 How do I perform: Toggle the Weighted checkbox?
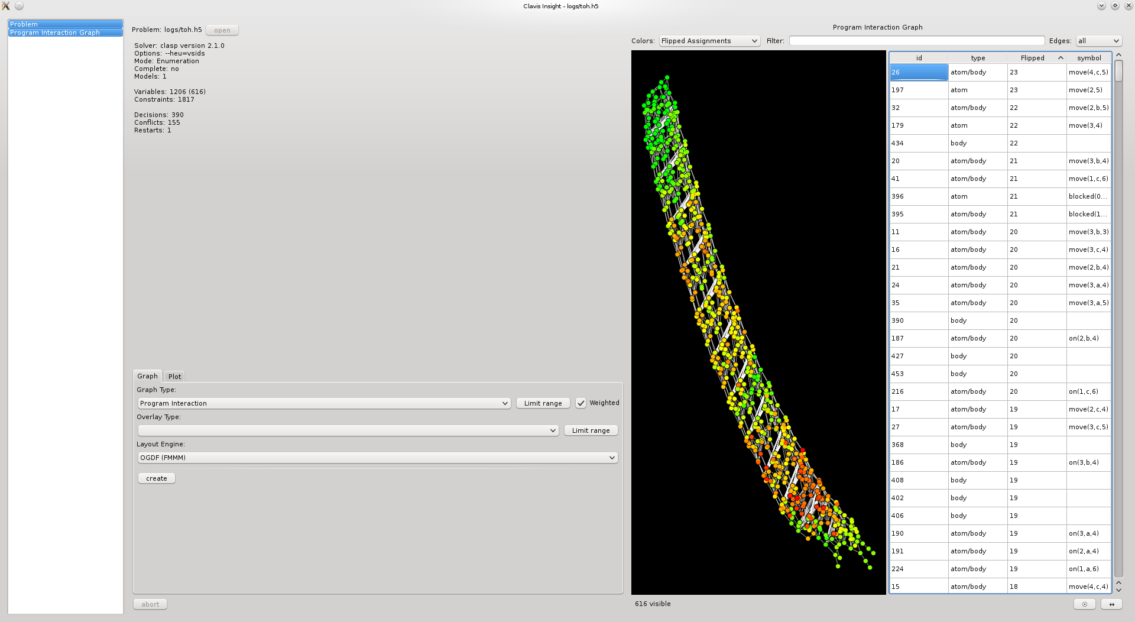[x=581, y=403]
